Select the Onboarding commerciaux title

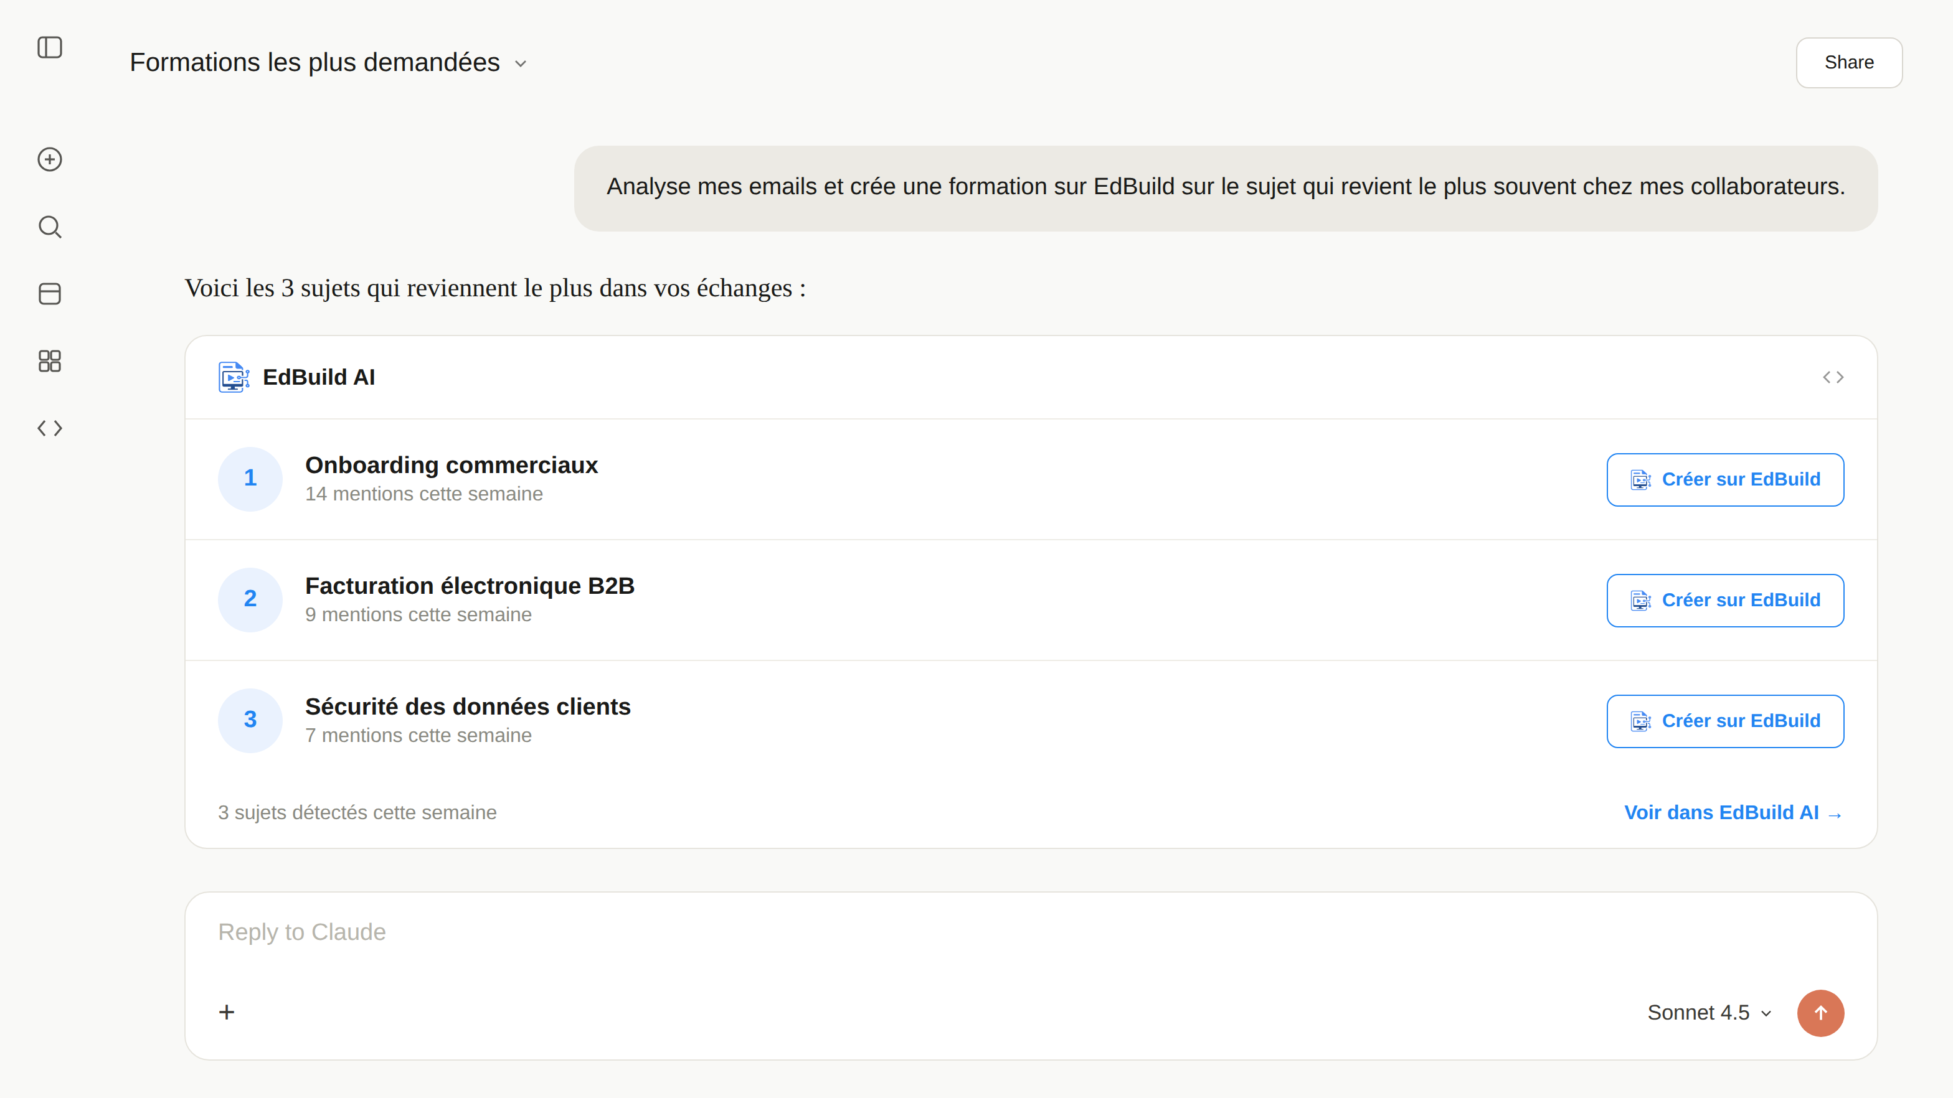click(x=451, y=464)
